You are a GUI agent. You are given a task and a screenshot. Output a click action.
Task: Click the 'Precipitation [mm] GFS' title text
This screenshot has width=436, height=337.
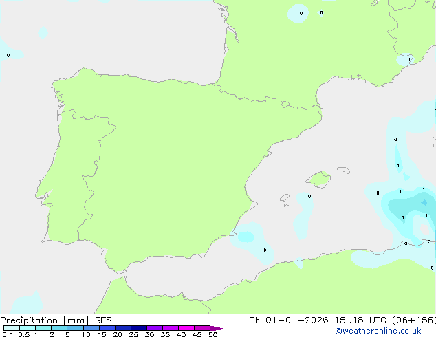56,320
